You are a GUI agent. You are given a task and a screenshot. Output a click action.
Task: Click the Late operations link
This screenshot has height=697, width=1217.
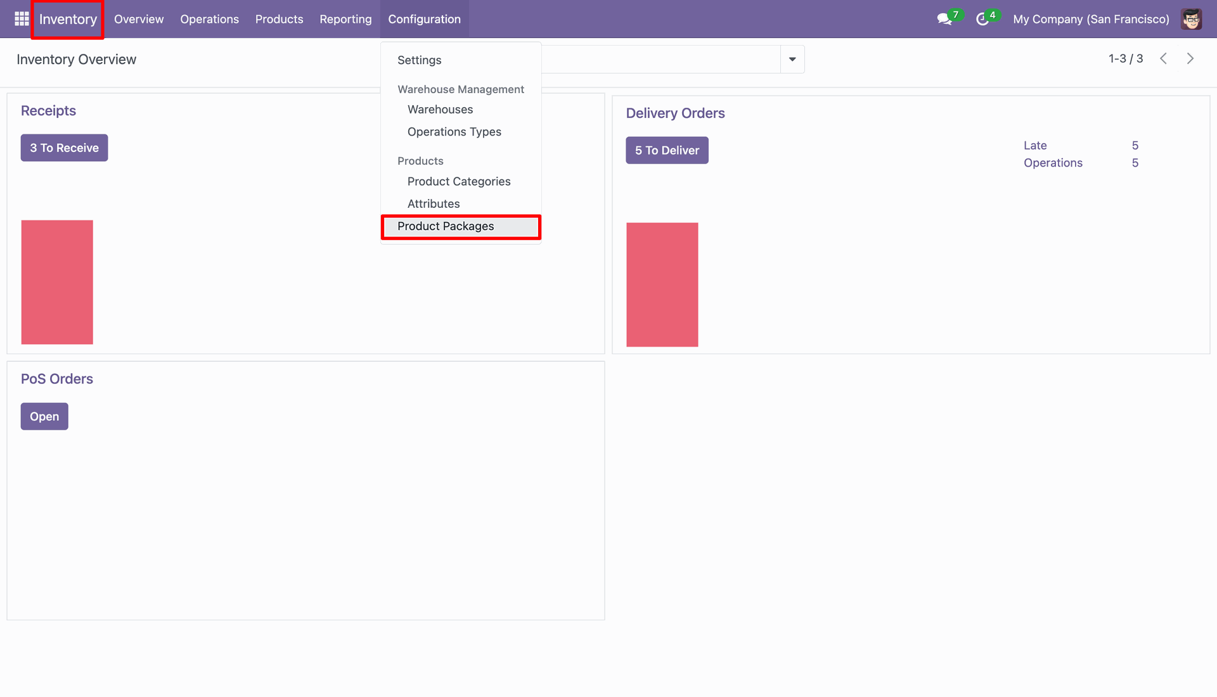1035,146
